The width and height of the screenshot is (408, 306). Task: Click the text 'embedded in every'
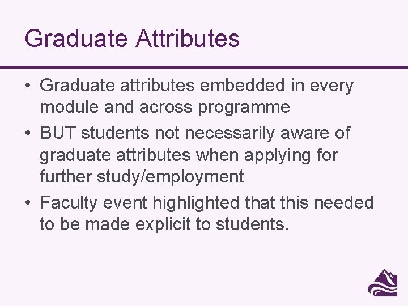pyautogui.click(x=277, y=86)
